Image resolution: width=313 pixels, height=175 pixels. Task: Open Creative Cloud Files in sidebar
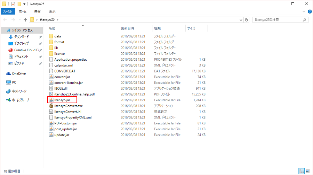[x=26, y=50]
